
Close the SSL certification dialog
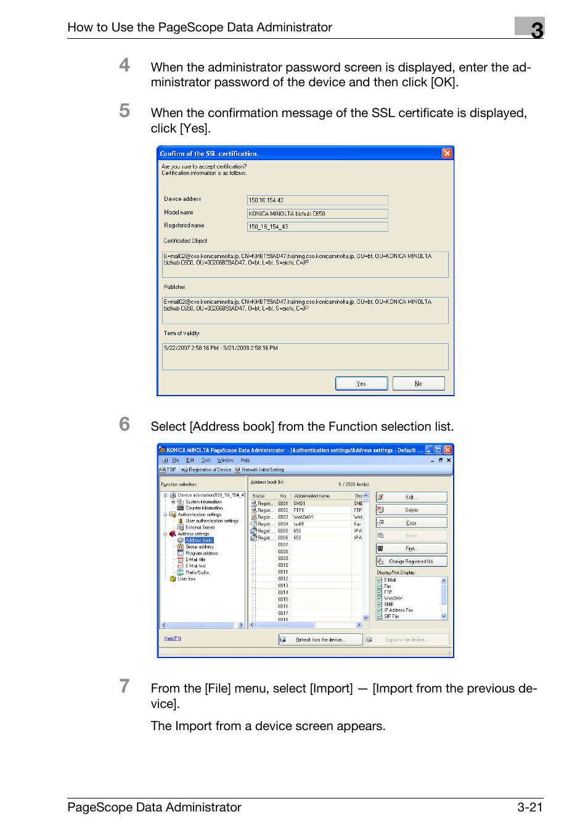(447, 153)
